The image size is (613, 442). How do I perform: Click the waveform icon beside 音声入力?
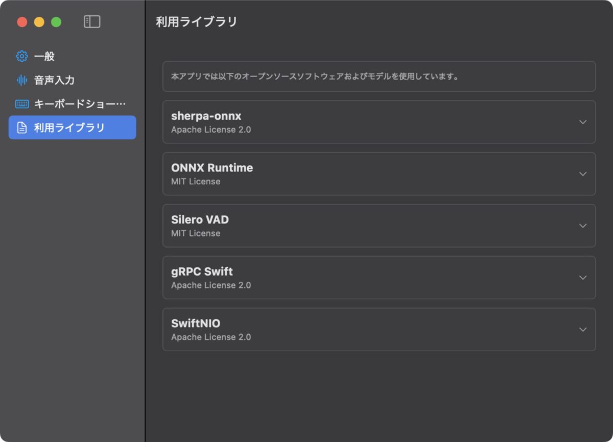point(22,80)
